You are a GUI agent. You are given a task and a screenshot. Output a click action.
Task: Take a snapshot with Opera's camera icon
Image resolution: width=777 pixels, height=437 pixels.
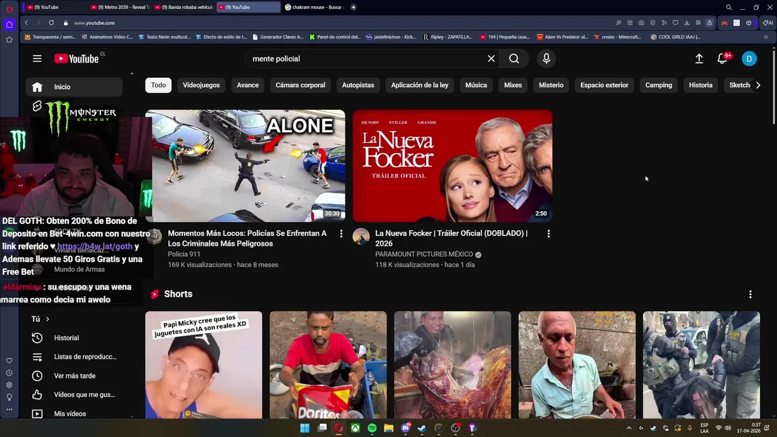pyautogui.click(x=641, y=23)
